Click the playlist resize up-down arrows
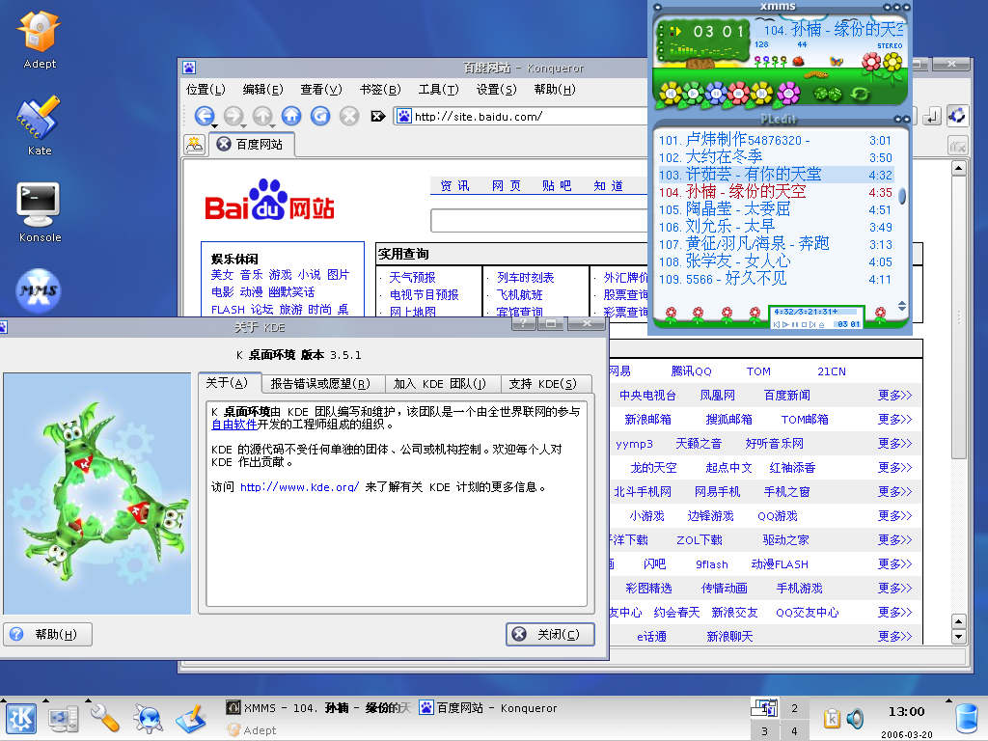 [x=902, y=306]
